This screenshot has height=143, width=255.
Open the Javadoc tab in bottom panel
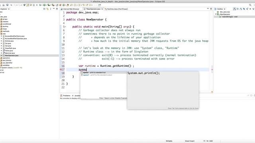pyautogui.click(x=76, y=95)
